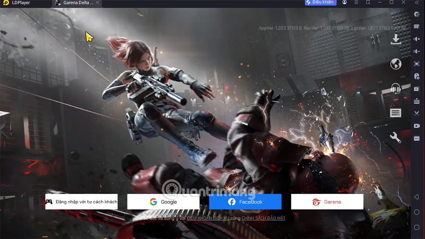Increase emulator volume with speaker plus icon
Viewport: 425px width, 239px height.
tap(416, 39)
